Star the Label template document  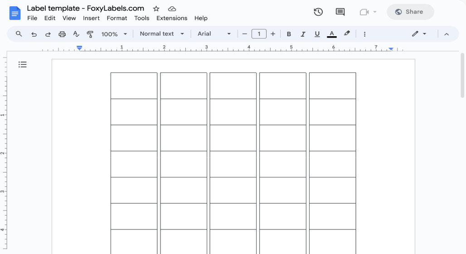(156, 9)
